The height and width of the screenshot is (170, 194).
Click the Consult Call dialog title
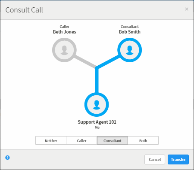tap(24, 10)
